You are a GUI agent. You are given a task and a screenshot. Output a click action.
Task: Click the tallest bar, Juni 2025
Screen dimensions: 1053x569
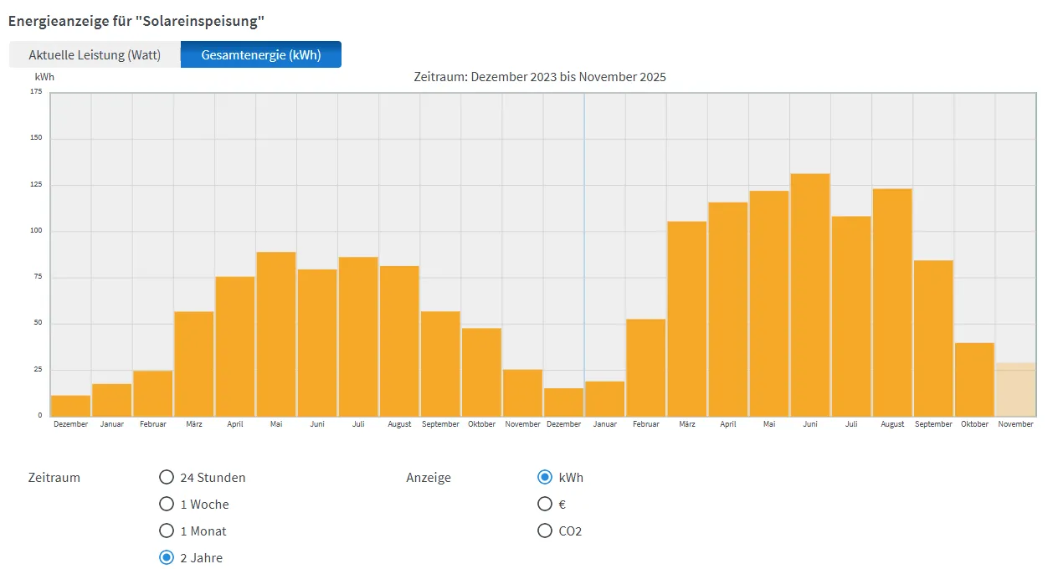(x=810, y=295)
